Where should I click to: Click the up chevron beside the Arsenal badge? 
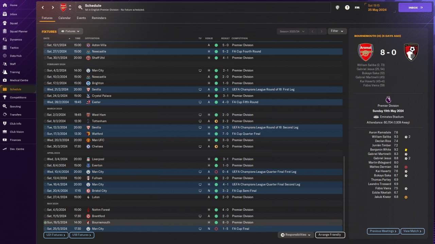[70, 6]
